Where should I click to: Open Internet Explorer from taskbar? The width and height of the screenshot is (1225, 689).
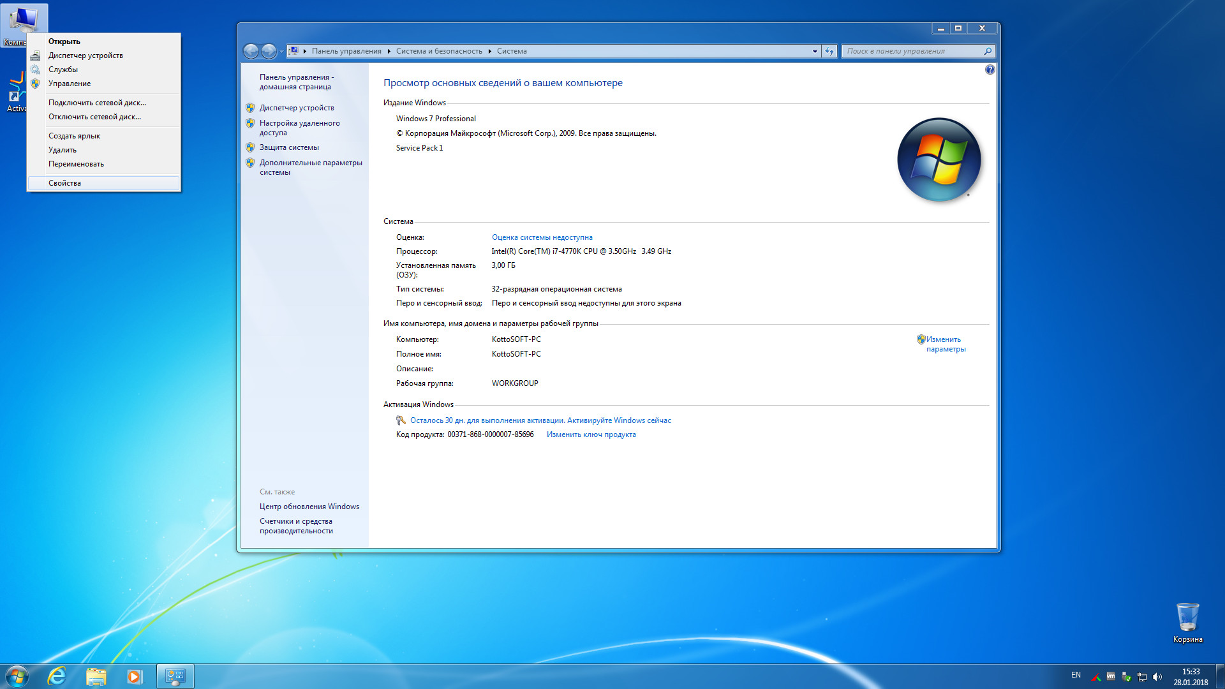tap(57, 676)
